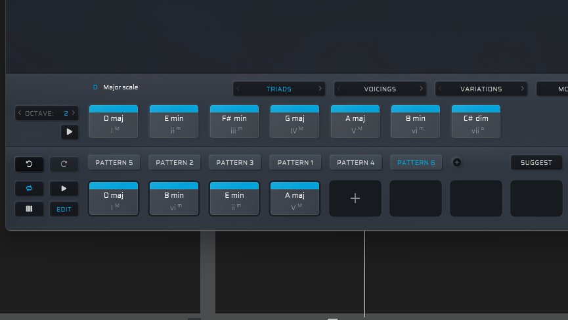Trigger the D maj scale chord pad
The image size is (568, 320).
coord(114,122)
